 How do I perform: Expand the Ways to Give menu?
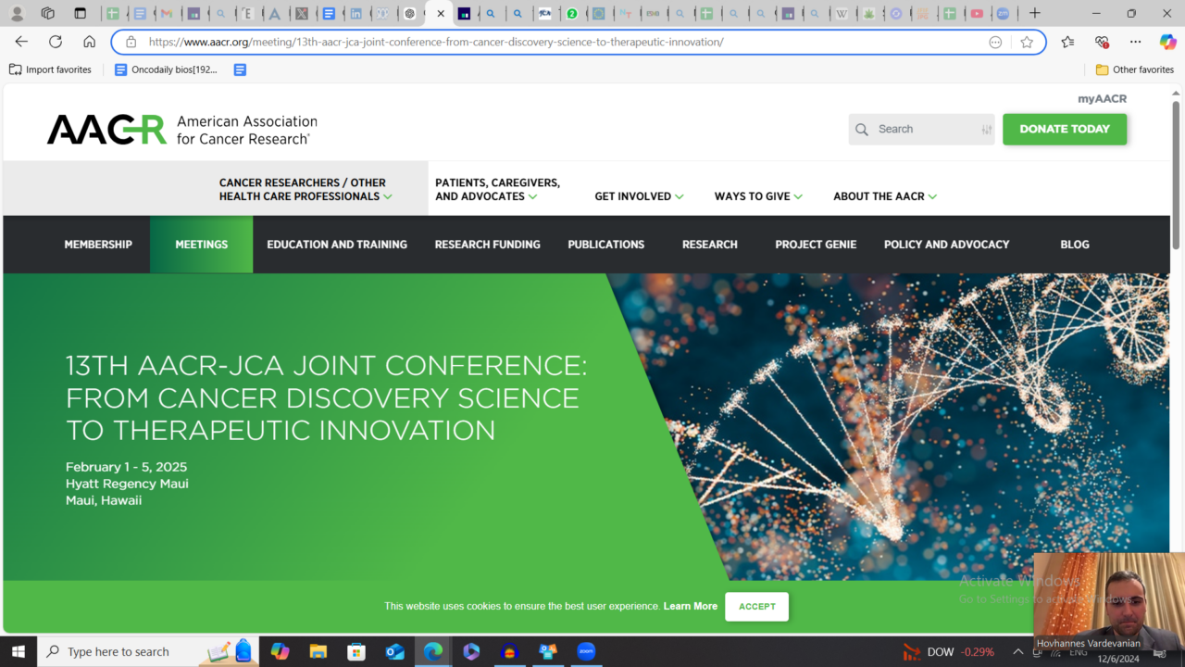758,196
